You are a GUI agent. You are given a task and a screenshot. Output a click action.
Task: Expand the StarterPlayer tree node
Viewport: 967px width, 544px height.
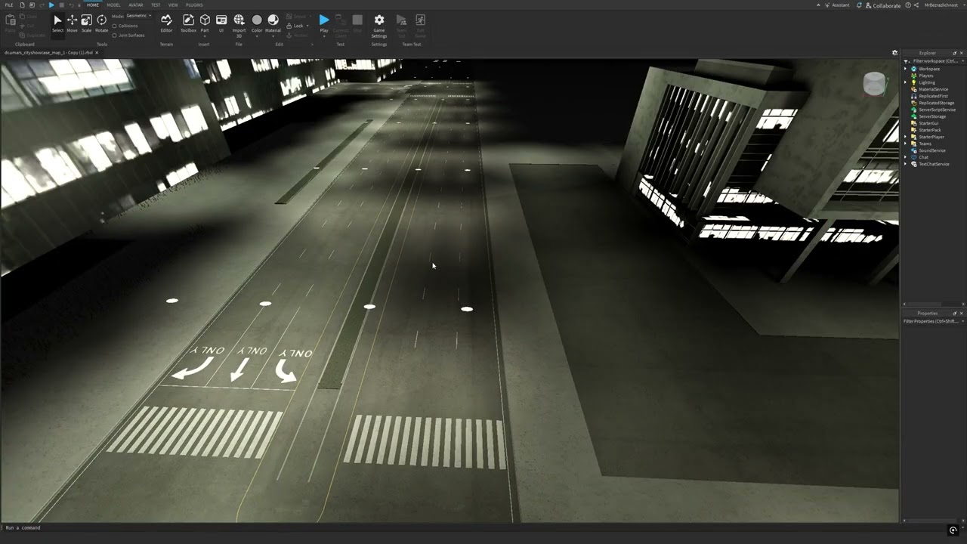click(x=906, y=137)
